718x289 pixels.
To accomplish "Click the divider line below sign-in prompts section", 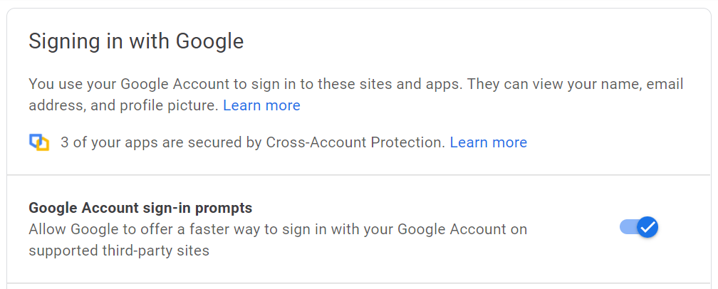I will [x=358, y=283].
